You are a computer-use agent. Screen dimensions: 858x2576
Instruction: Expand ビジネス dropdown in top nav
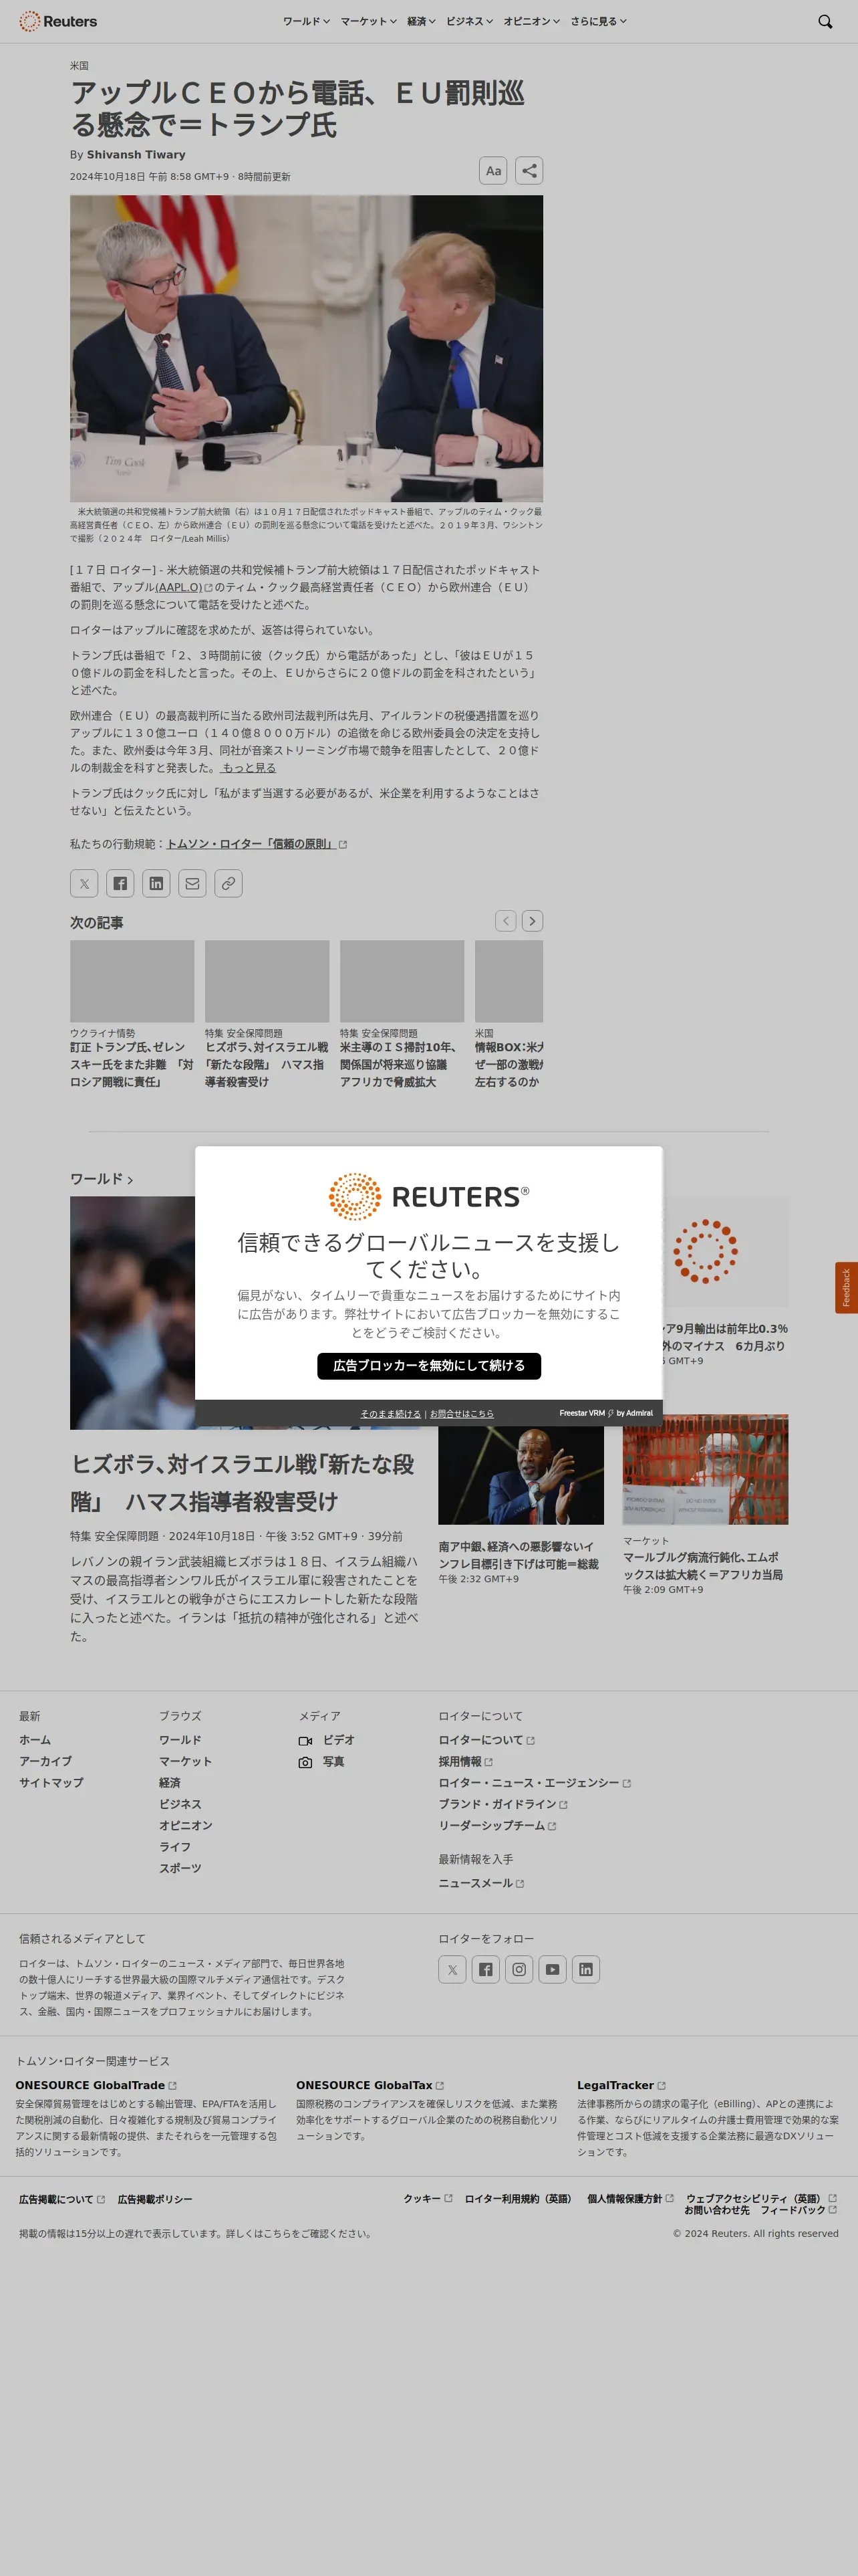coord(470,21)
